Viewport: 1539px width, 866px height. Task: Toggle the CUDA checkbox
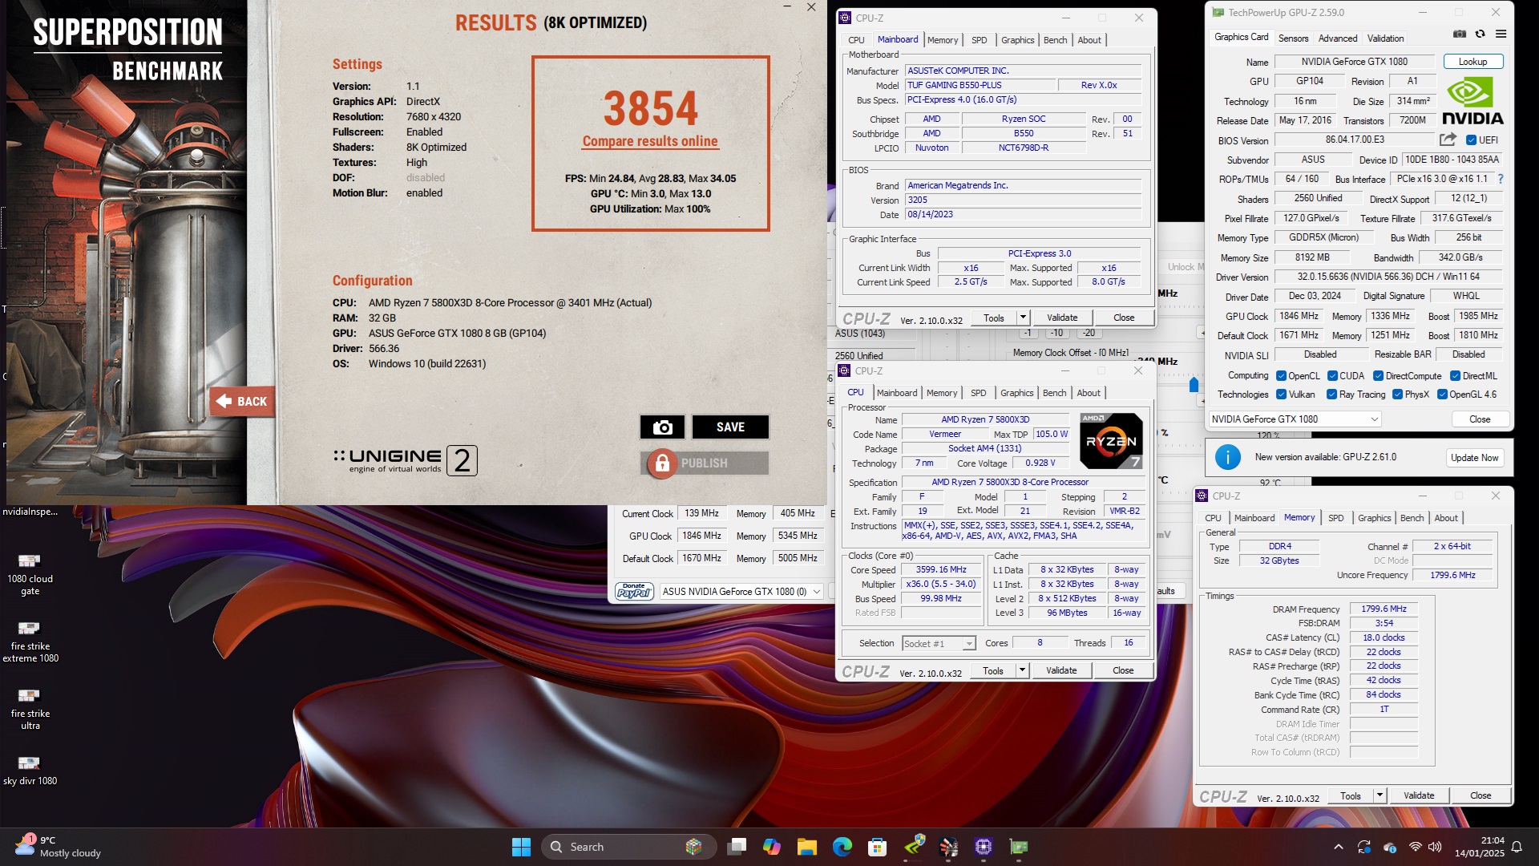pos(1332,375)
